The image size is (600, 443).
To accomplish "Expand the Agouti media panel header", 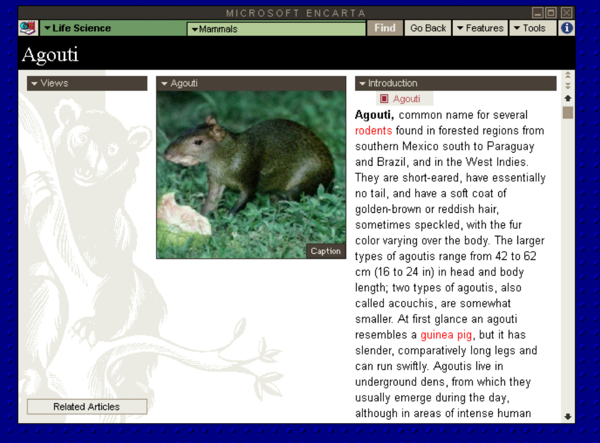I will [251, 83].
